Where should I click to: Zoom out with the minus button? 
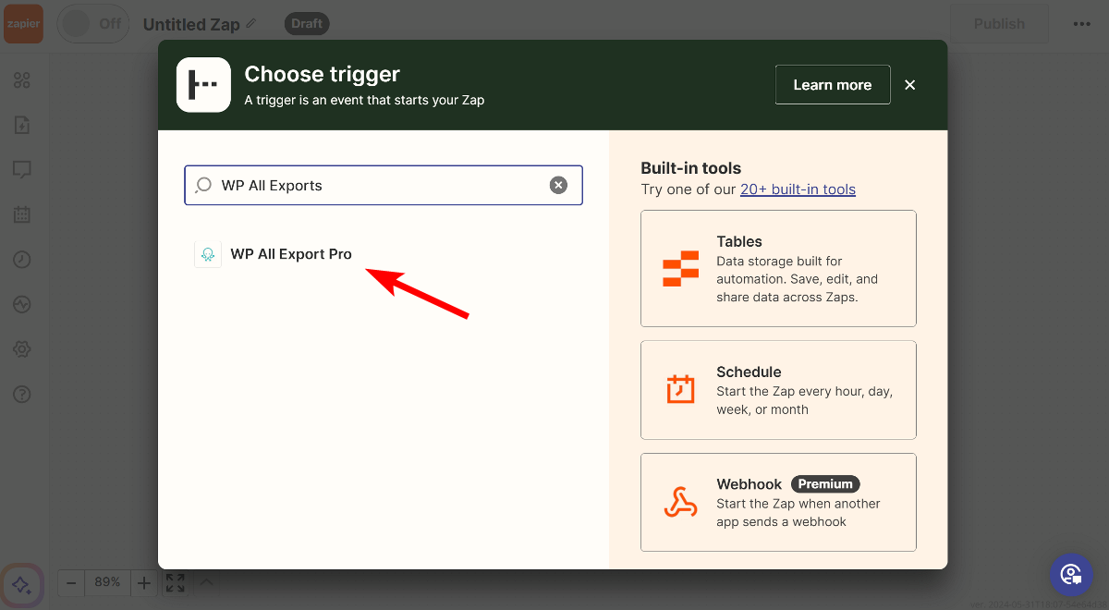click(x=72, y=582)
